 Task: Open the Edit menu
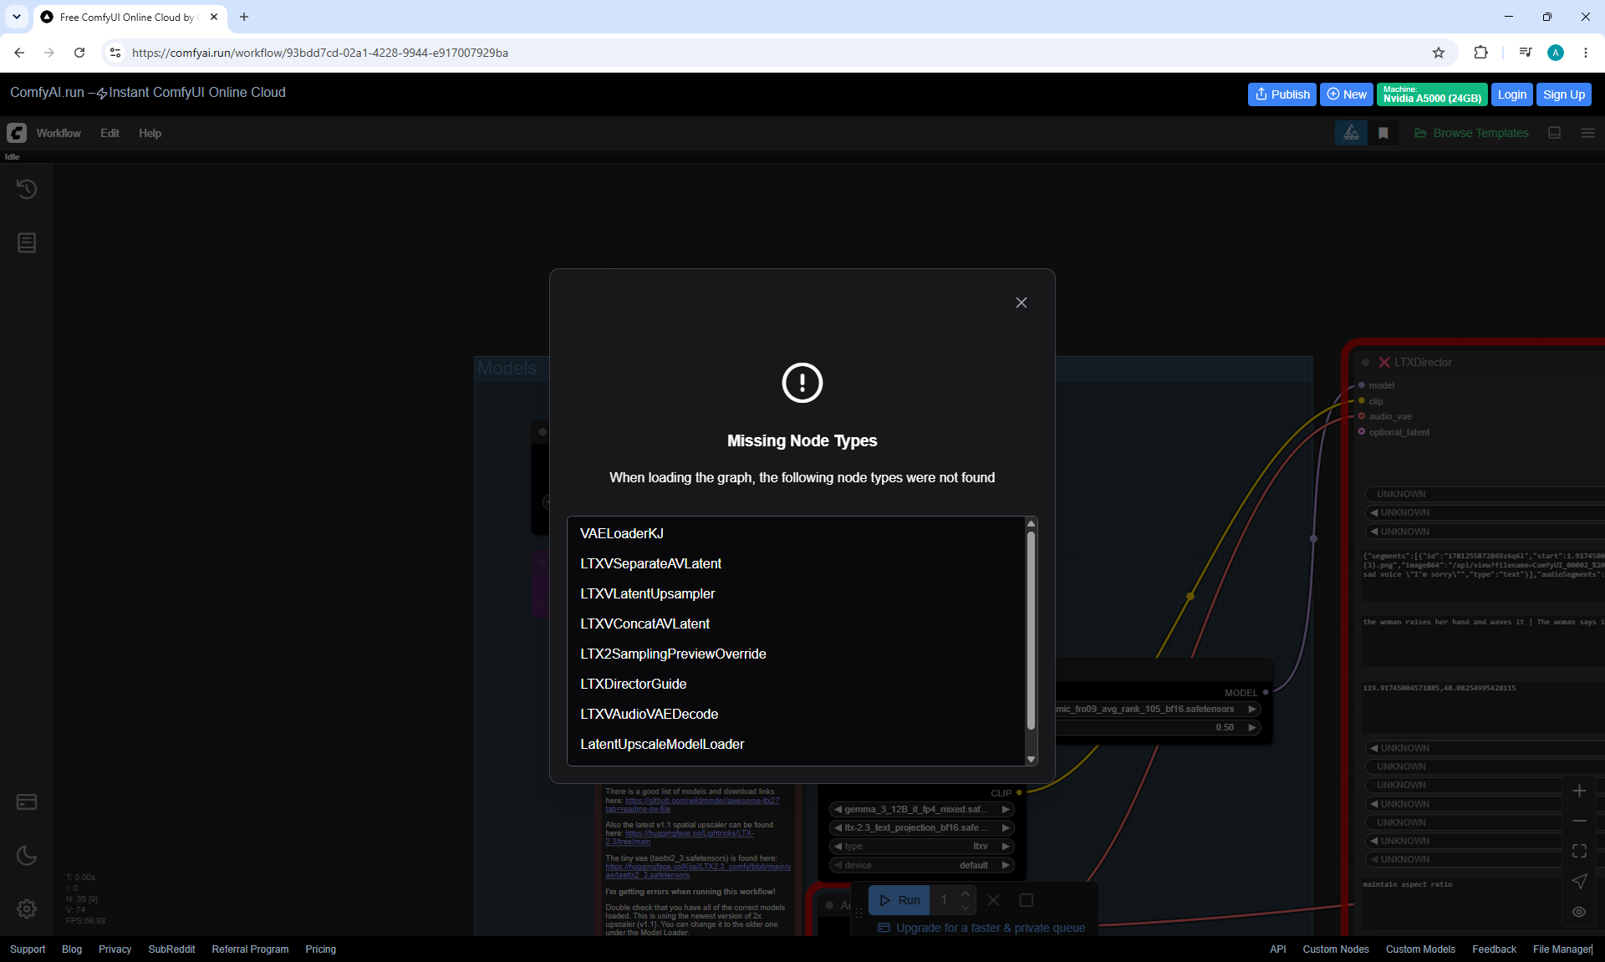coord(110,133)
